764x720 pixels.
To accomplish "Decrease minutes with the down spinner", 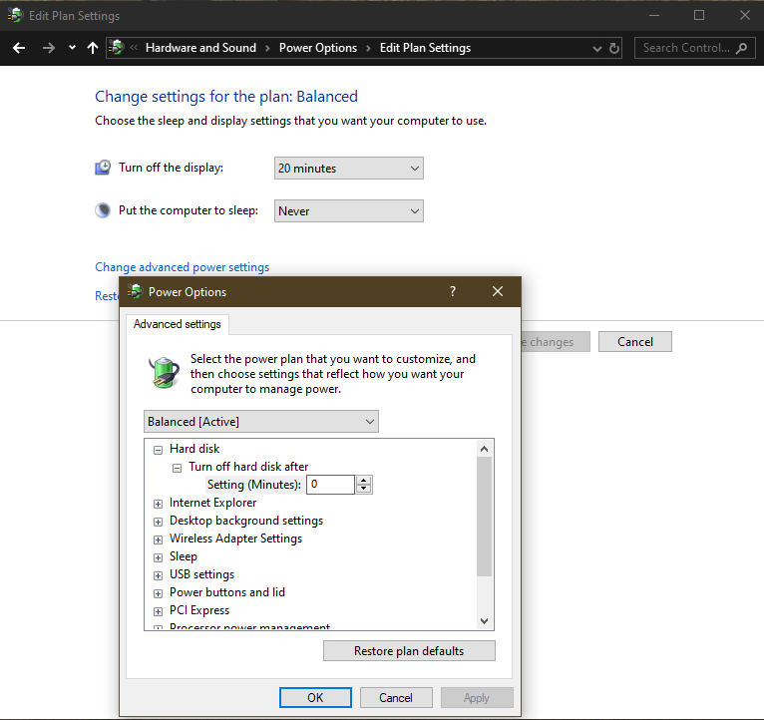I will [363, 489].
